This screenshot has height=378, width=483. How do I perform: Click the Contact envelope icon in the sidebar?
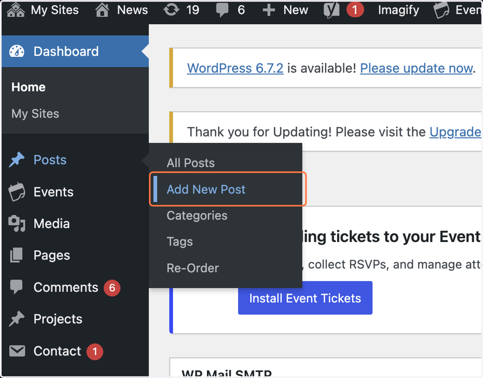(17, 351)
